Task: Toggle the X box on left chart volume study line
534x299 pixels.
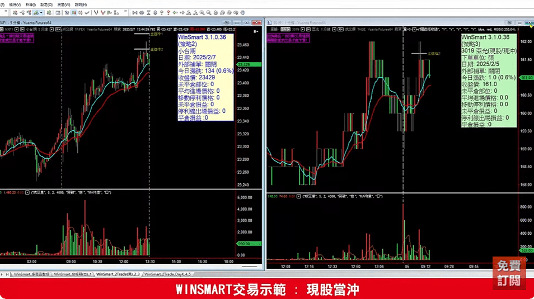Action: (x=27, y=192)
